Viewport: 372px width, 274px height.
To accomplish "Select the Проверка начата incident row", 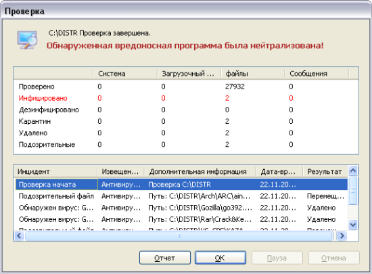I will click(x=181, y=184).
